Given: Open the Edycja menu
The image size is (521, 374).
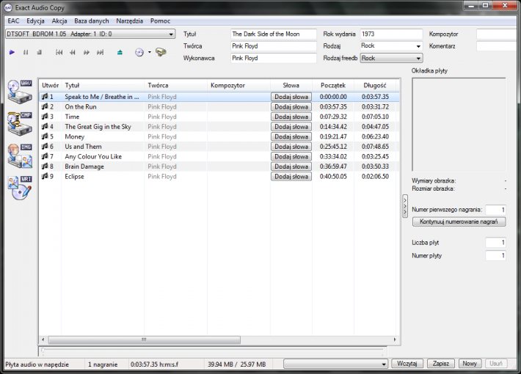Looking at the screenshot, I should (x=35, y=21).
